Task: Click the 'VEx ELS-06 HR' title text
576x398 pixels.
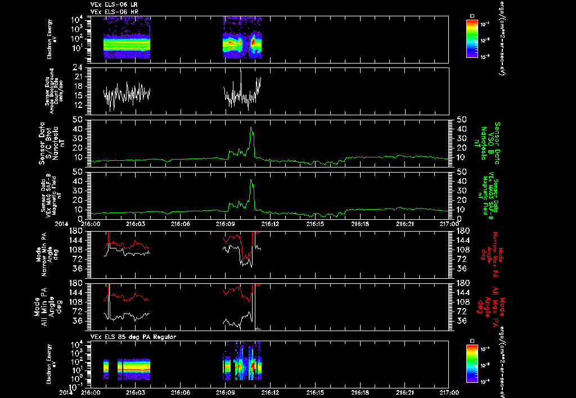Action: coord(114,12)
